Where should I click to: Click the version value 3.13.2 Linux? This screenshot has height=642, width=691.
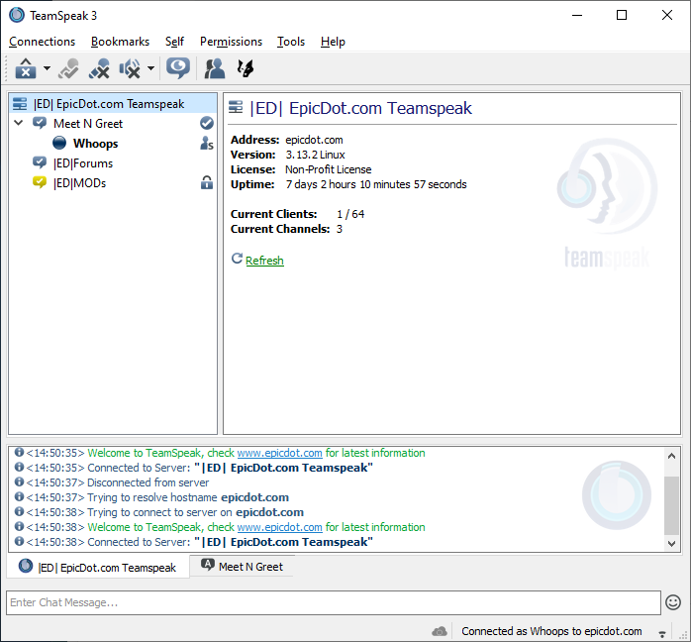coord(315,155)
